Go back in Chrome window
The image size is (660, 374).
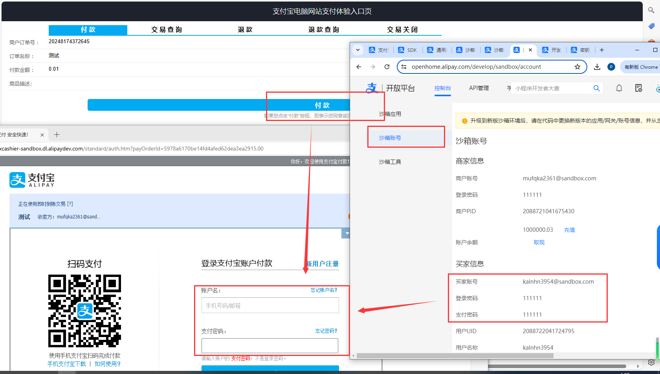coord(359,67)
